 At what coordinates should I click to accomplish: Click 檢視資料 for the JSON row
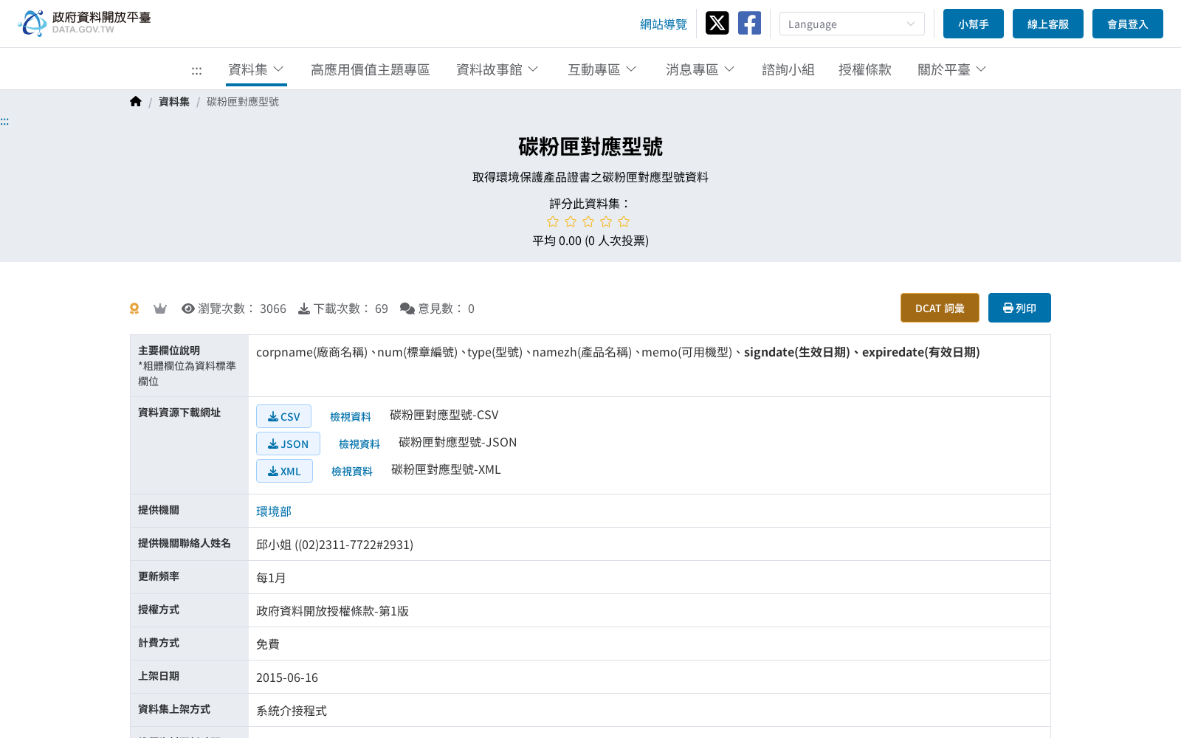point(359,444)
